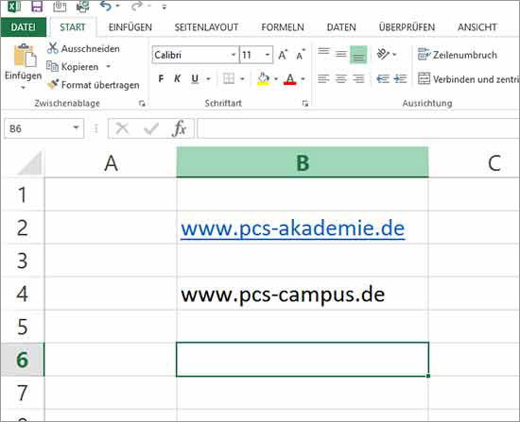Screen dimensions: 520x422
Task: Toggle underline formatting U
Action: [195, 79]
